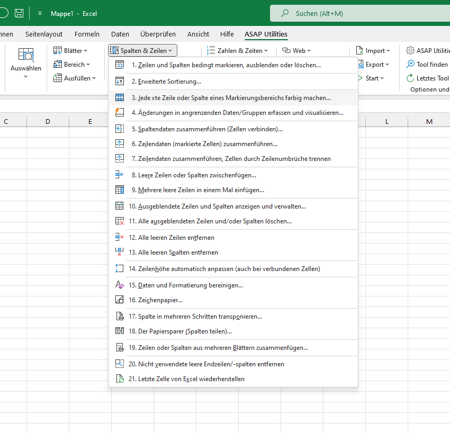Expand the Zahlen & Zeiten dropdown
This screenshot has width=450, height=433.
tap(237, 50)
